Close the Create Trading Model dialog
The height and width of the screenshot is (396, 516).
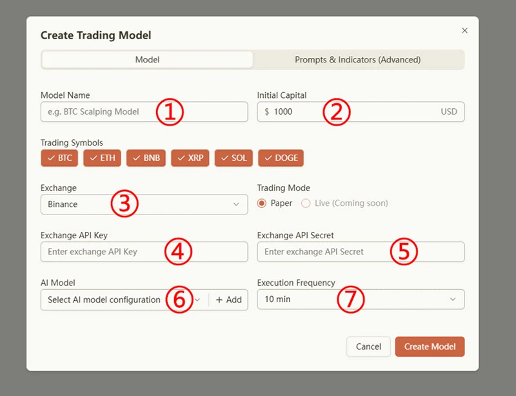(x=464, y=30)
